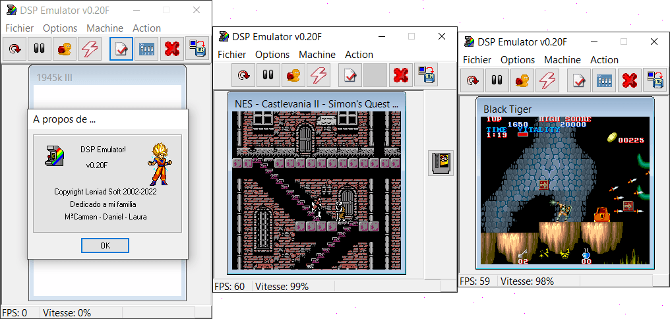Click Copyright Leniad Soft 2002-2022 text
670x319 pixels.
[105, 192]
